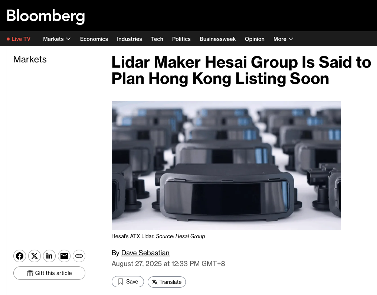
Task: Open the Politics section
Action: [x=181, y=39]
